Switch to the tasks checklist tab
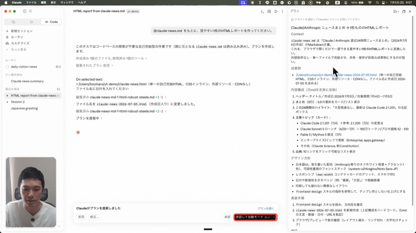416x233 pixels. pyautogui.click(x=32, y=22)
